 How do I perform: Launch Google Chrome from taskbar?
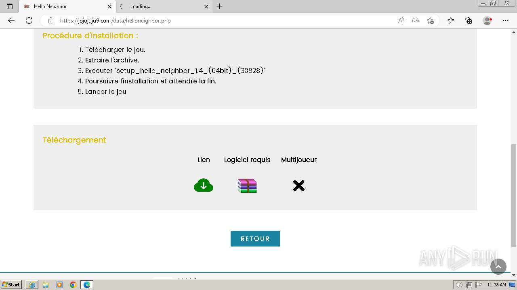[73, 285]
